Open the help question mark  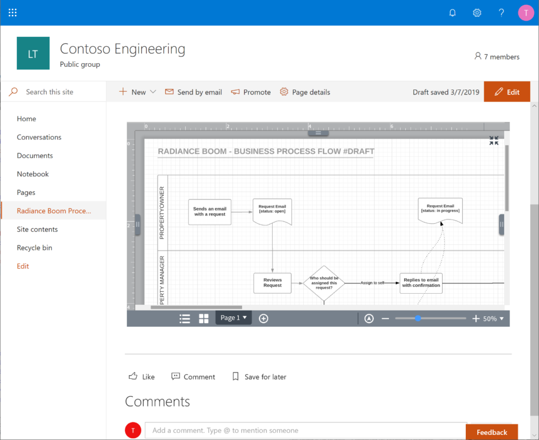501,13
